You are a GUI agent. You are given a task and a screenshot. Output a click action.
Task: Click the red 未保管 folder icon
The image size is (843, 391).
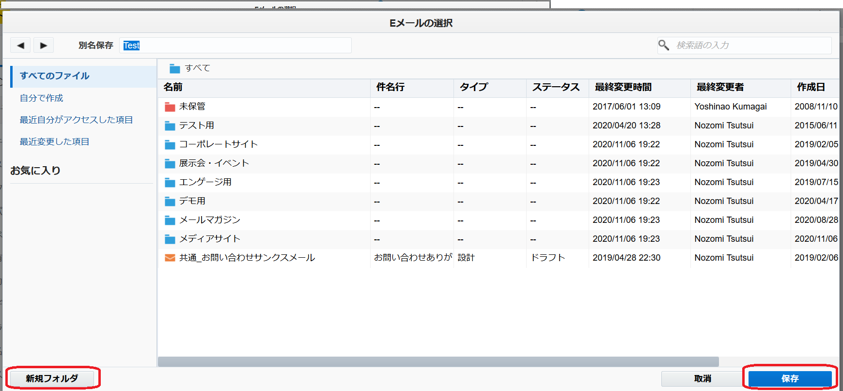point(170,107)
